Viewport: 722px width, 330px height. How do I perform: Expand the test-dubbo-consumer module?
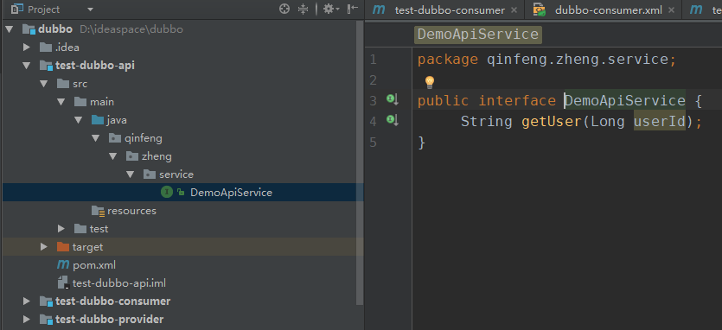point(27,301)
